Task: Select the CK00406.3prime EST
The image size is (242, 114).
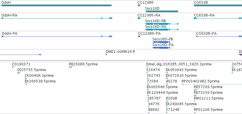Action: coord(26,78)
